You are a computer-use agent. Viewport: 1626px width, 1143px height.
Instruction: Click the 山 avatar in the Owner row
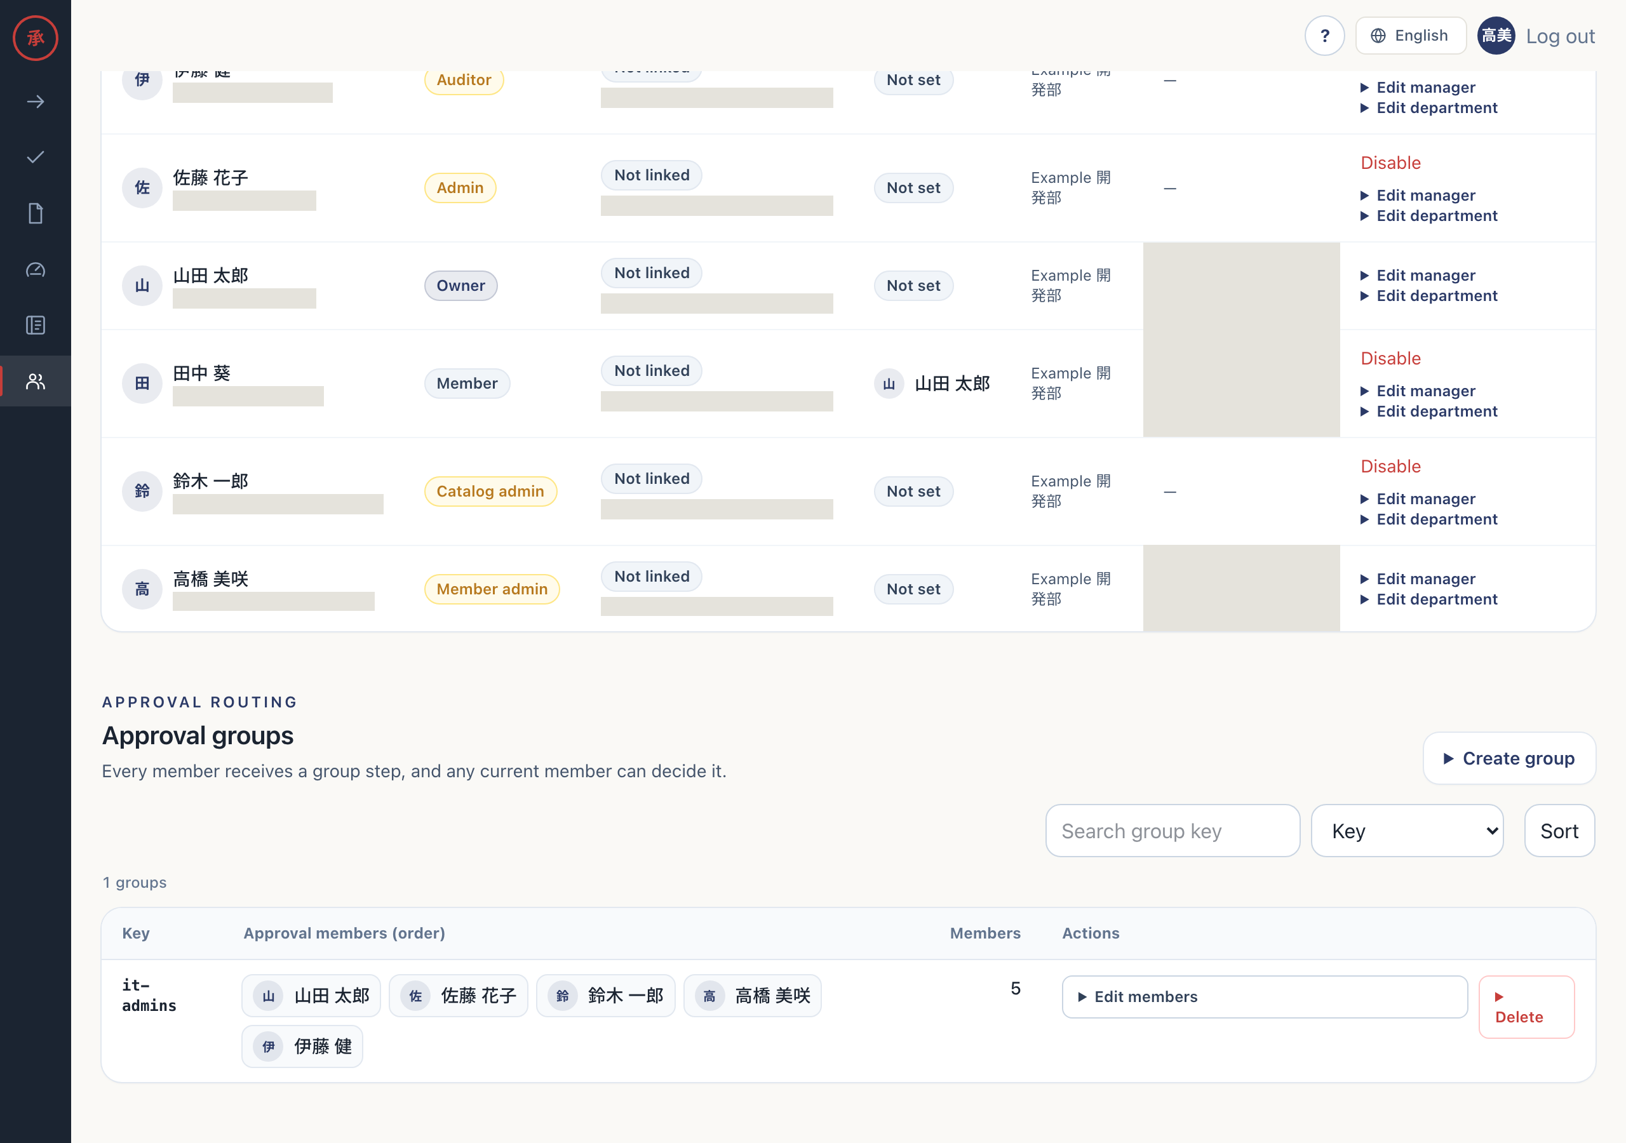142,285
